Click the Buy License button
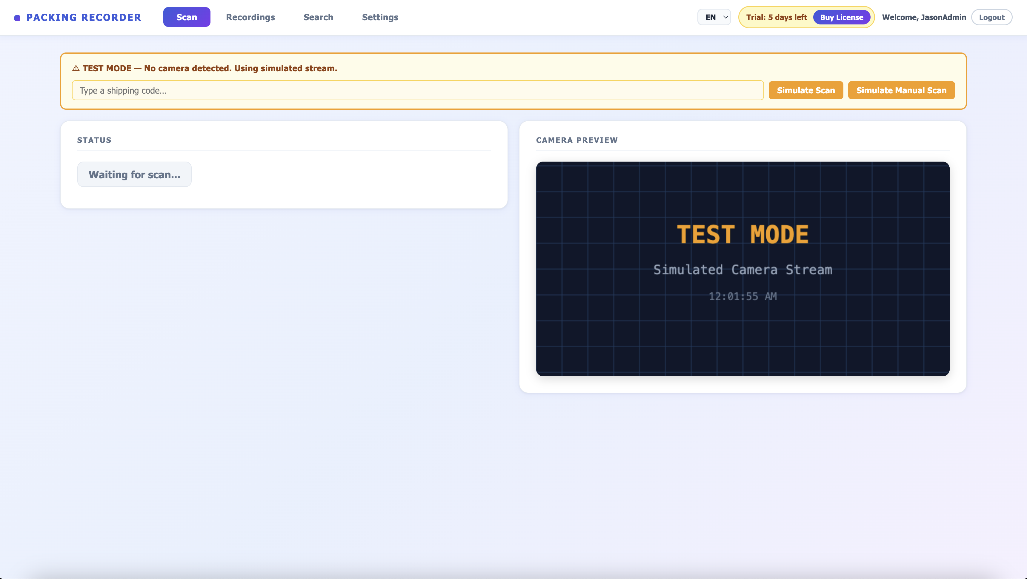This screenshot has height=579, width=1027. [x=842, y=17]
